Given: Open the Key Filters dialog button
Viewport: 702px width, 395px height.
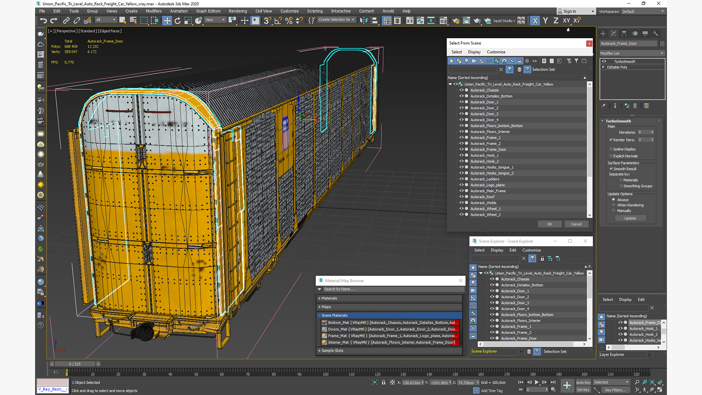Looking at the screenshot, I should (615, 390).
